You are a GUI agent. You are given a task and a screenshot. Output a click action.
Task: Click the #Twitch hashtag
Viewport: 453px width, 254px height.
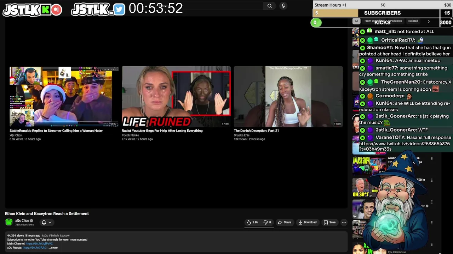point(54,235)
